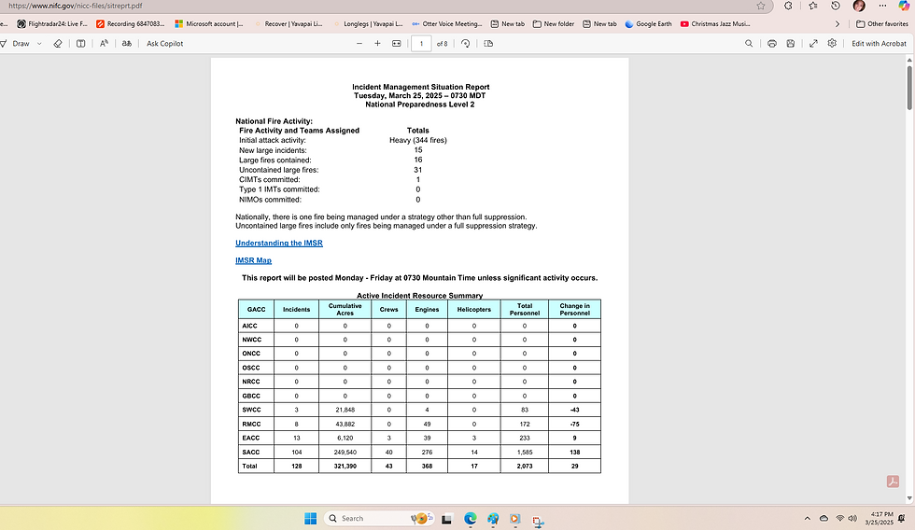Open browser extensions icon

tap(788, 6)
